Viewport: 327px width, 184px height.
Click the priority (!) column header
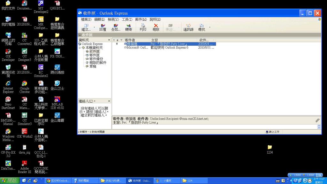114,40
